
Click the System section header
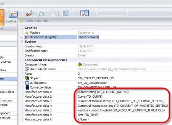click(30, 42)
